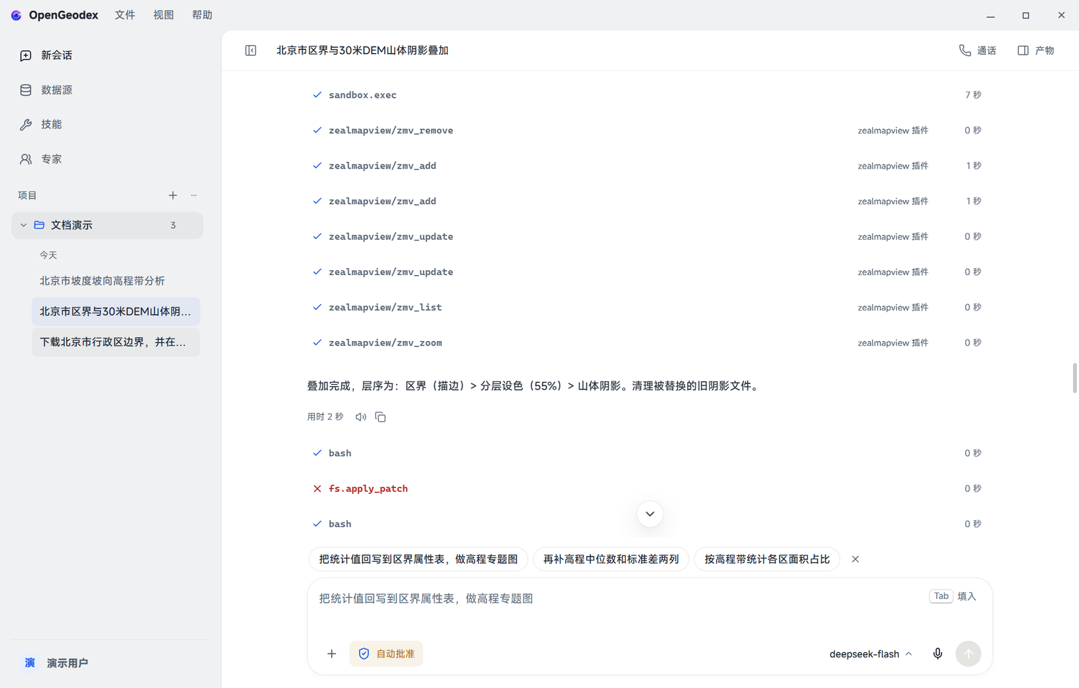The image size is (1079, 688).
Task: Select conversation 北京市区界与30米DEM山体阴…
Action: 116,311
